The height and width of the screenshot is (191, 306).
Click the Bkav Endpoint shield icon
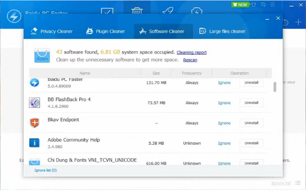coord(34,123)
